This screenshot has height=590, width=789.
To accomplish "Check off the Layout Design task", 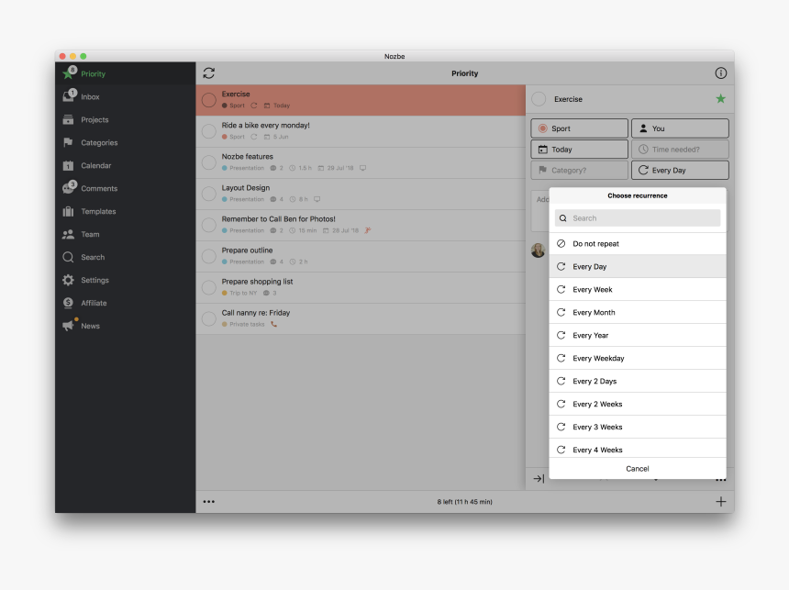I will pos(209,194).
